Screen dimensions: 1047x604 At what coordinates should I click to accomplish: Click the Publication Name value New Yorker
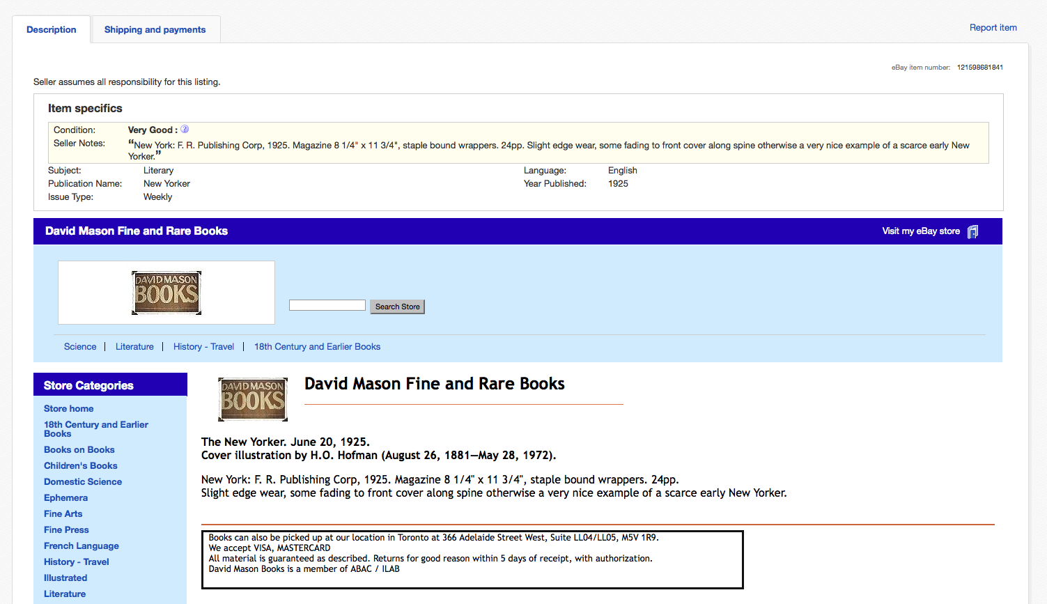point(166,183)
